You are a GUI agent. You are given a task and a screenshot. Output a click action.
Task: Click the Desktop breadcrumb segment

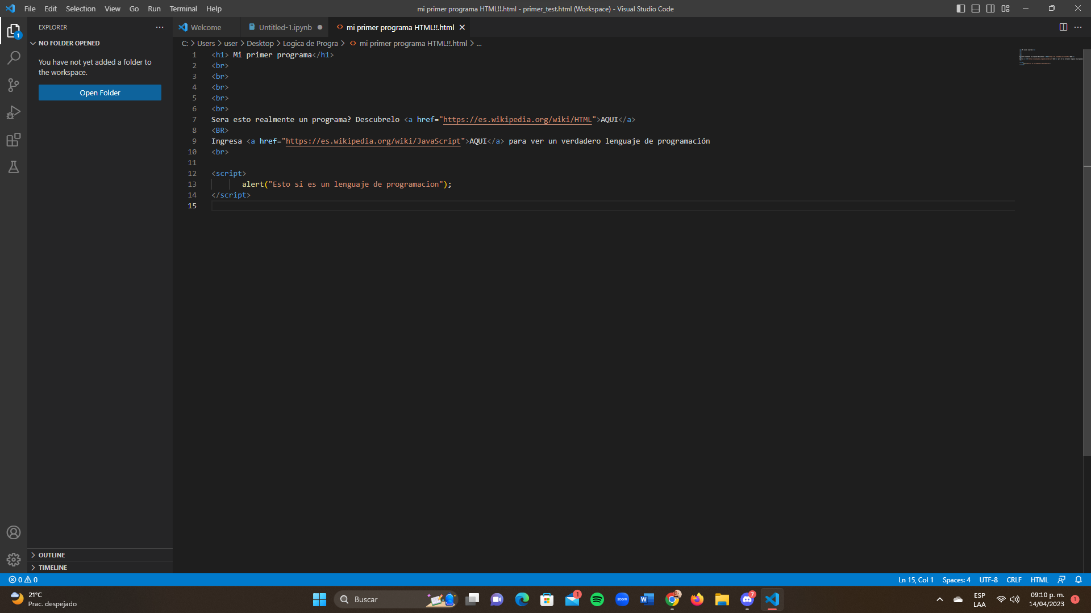click(x=260, y=43)
